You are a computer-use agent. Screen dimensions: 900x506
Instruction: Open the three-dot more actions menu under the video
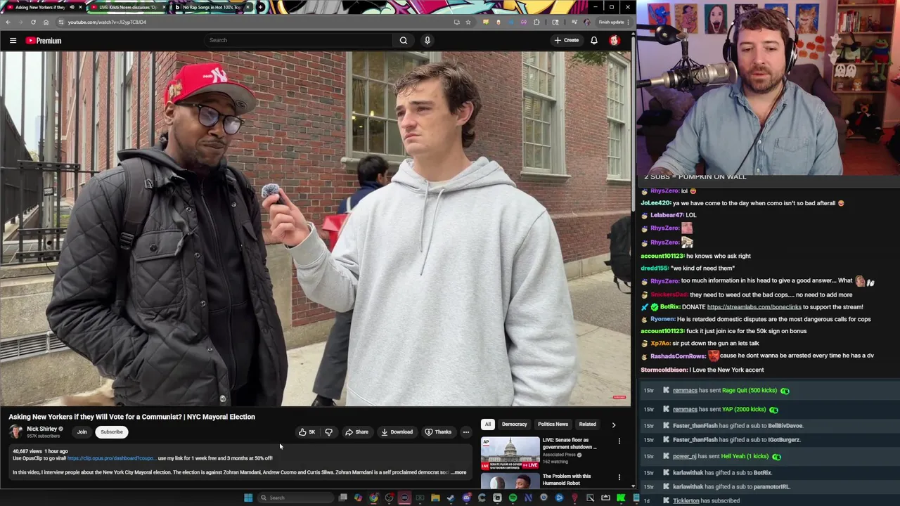pyautogui.click(x=466, y=432)
